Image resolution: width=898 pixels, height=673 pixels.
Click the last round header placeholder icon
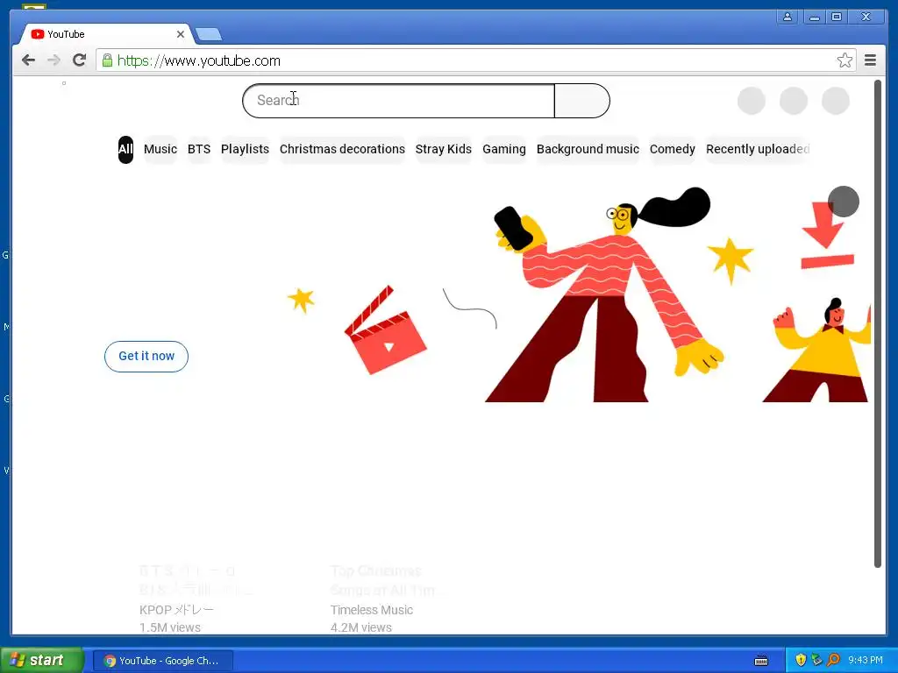pyautogui.click(x=836, y=101)
